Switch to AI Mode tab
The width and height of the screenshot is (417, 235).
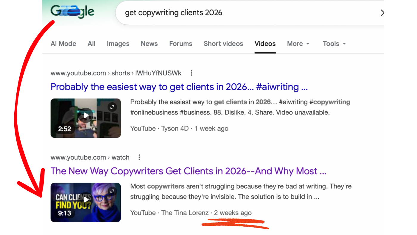(63, 44)
